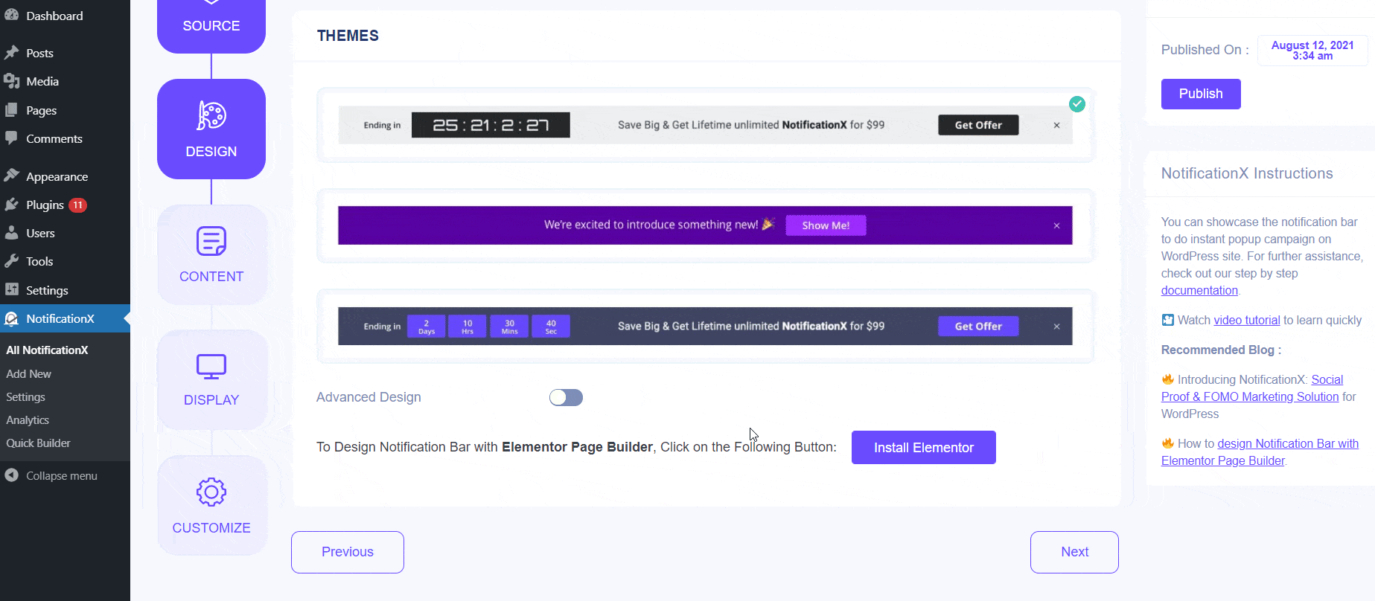Click the Show Me! button

click(x=826, y=225)
